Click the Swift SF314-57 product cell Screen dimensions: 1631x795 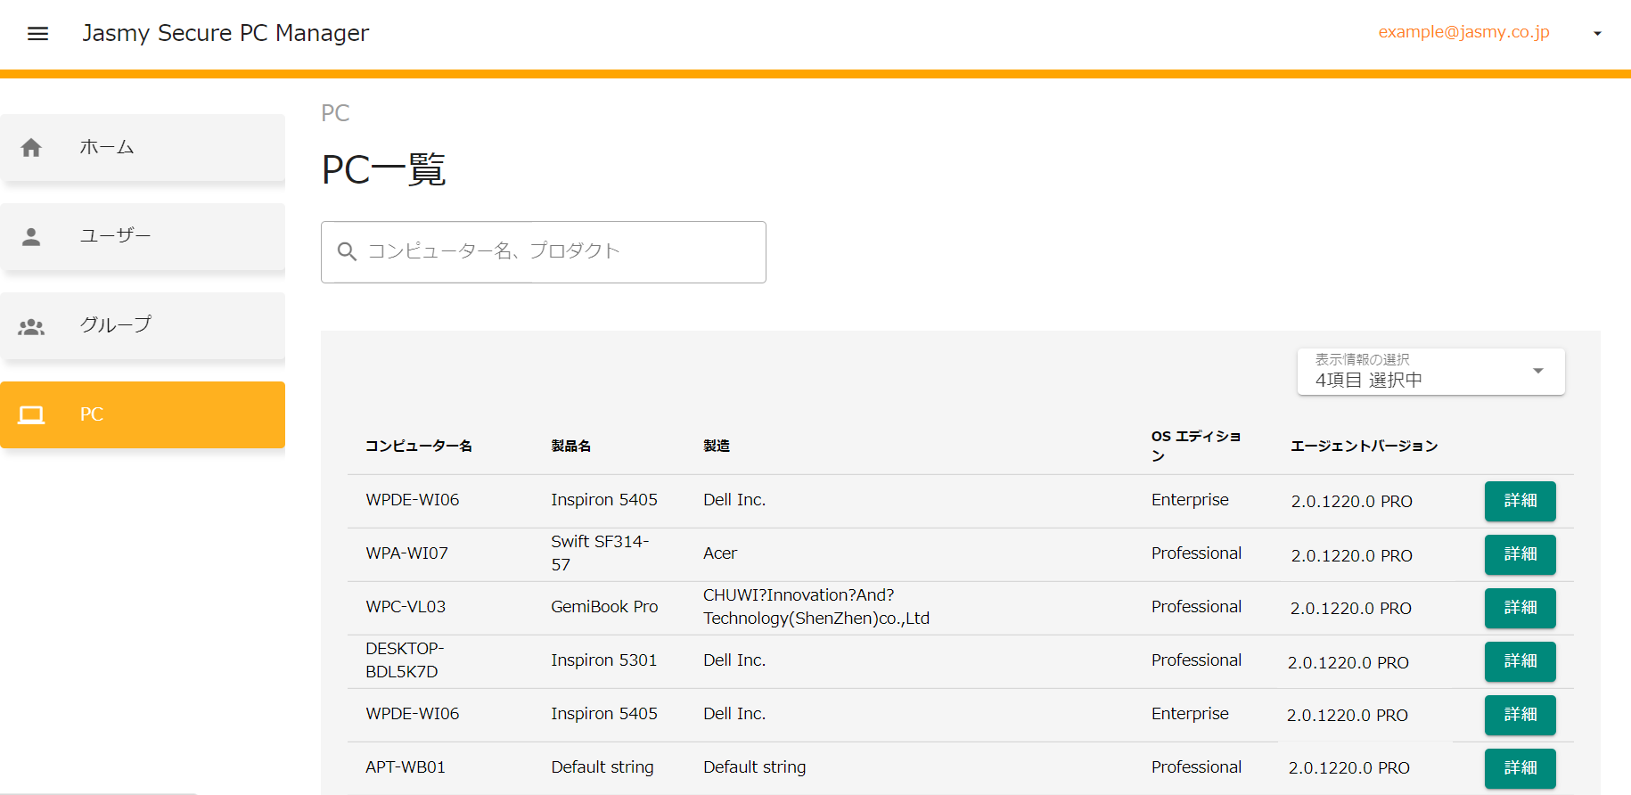point(600,553)
